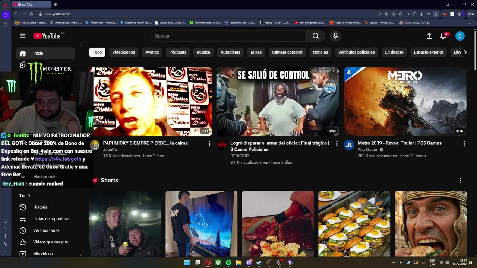Open Historial in the sidebar
The height and width of the screenshot is (268, 477).
tap(45, 207)
